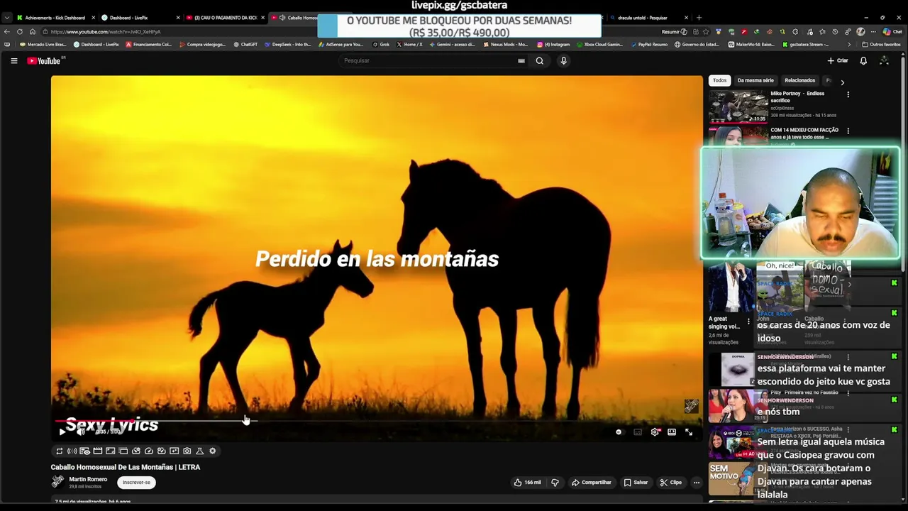
Task: Open more actions three-dot menu under video
Action: pyautogui.click(x=696, y=483)
